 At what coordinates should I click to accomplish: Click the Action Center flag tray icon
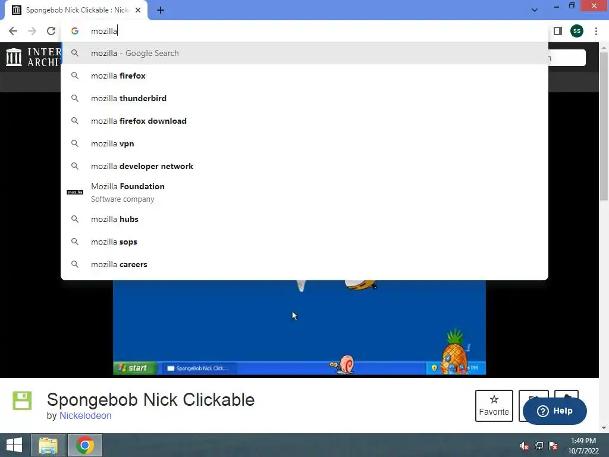pyautogui.click(x=553, y=446)
